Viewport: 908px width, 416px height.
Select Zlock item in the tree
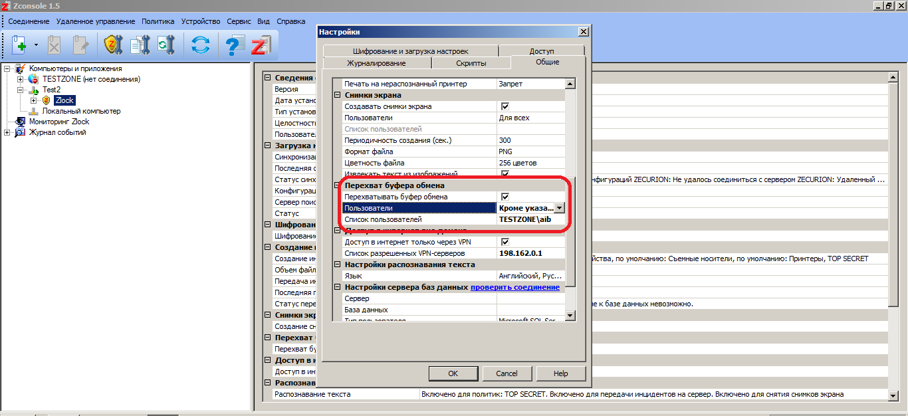(64, 100)
